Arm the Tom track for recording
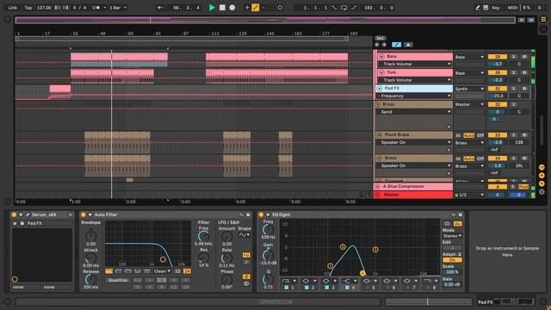The image size is (551, 310). point(524,72)
